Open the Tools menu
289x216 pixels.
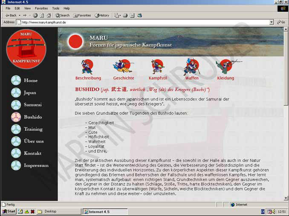pyautogui.click(x=56, y=8)
